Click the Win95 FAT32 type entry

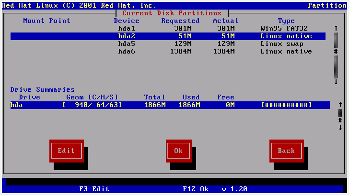(x=284, y=28)
